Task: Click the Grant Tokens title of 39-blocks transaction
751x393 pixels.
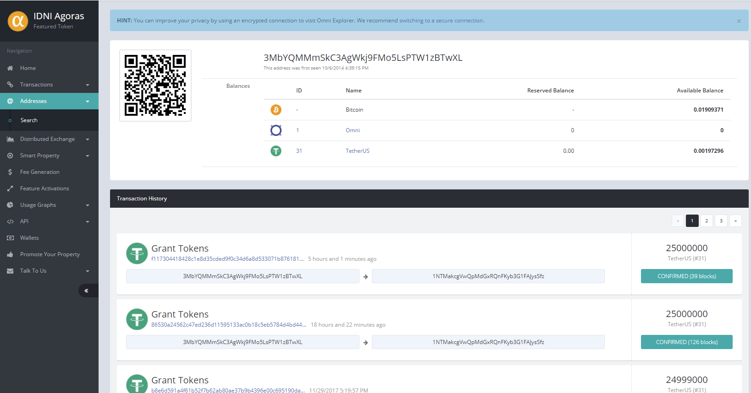Action: point(180,248)
